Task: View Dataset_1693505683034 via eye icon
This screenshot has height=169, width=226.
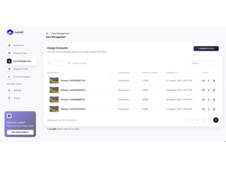Action: (203, 90)
